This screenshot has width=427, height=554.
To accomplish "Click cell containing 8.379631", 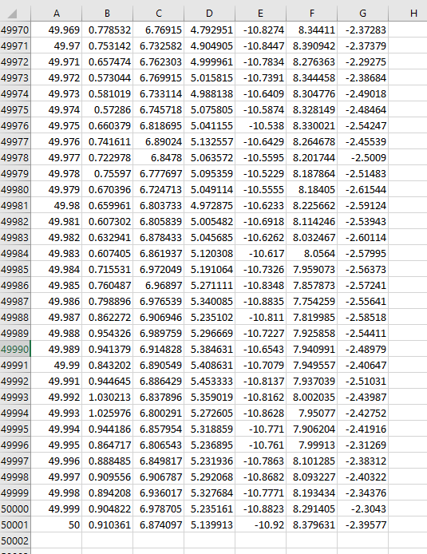I will pyautogui.click(x=312, y=525).
